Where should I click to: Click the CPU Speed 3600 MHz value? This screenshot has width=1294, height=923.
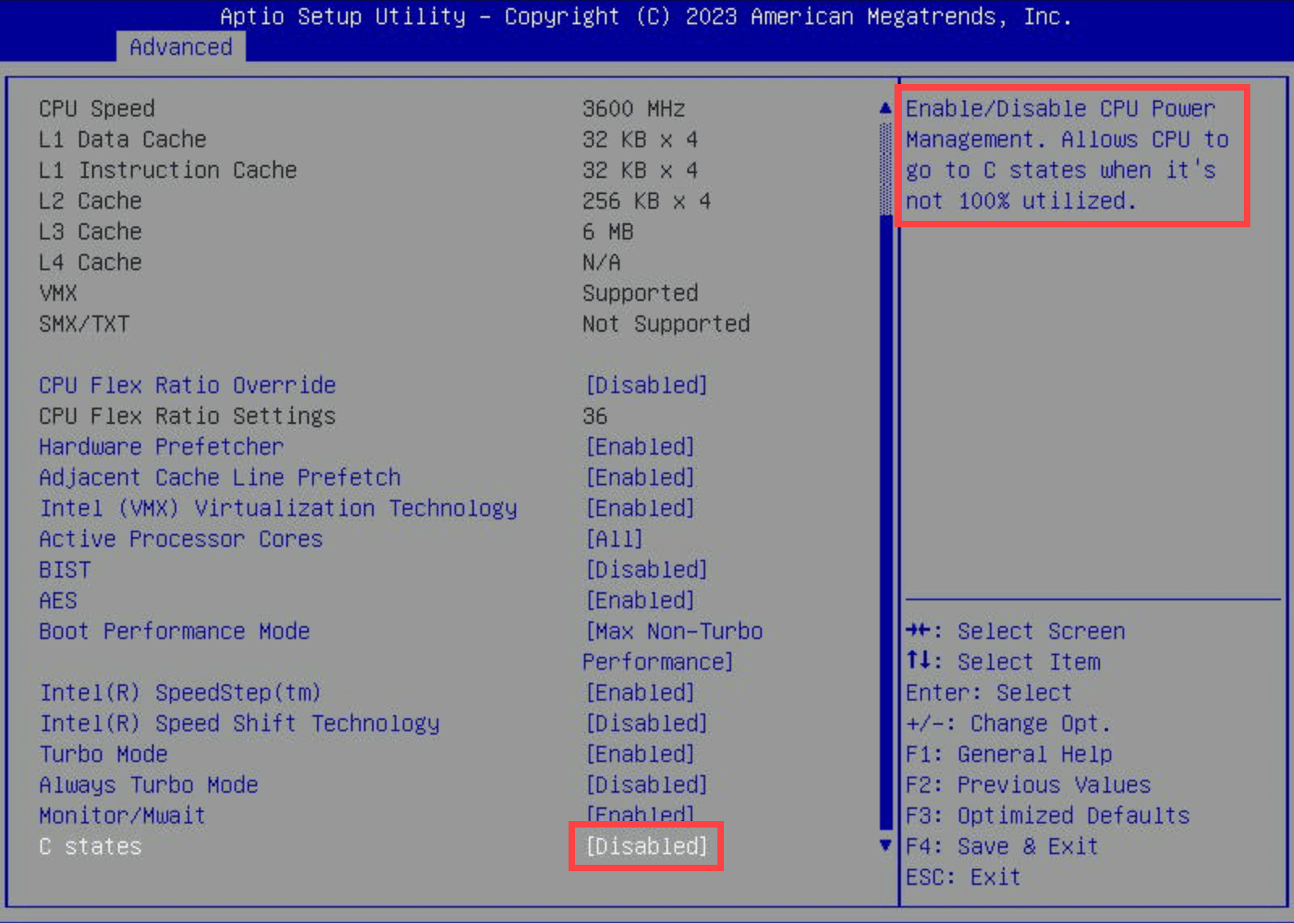pos(634,108)
